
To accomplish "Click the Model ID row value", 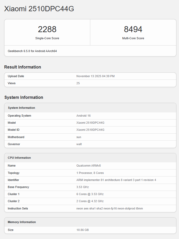I will (x=90, y=130).
